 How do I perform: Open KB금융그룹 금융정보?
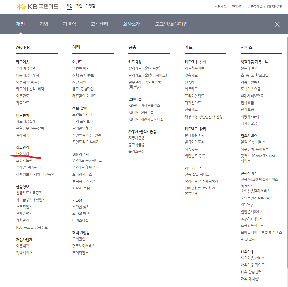tap(32, 227)
